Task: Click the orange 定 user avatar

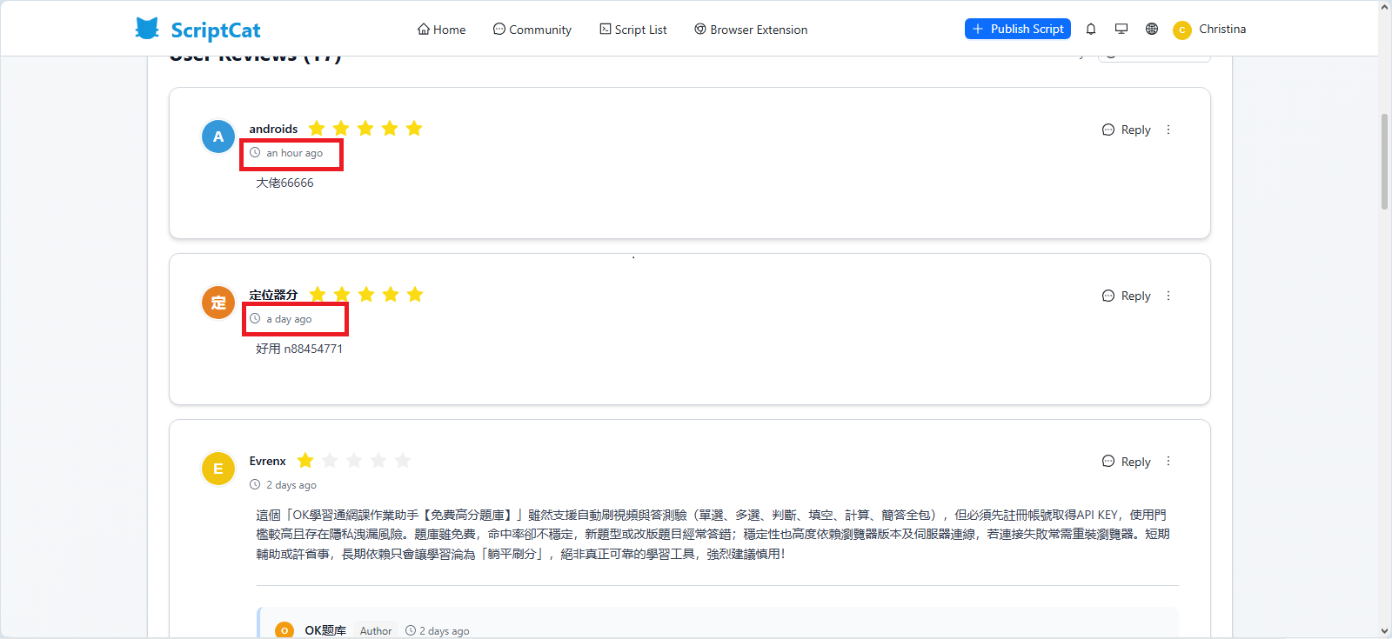Action: 218,303
